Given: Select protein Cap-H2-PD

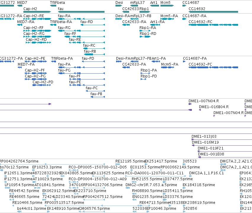Looking at the screenshot, I should point(42,85).
